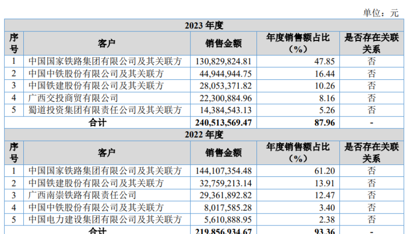Image resolution: width=414 pixels, height=234 pixels.
Task: Click percentage value 47.85
Action: (x=325, y=61)
